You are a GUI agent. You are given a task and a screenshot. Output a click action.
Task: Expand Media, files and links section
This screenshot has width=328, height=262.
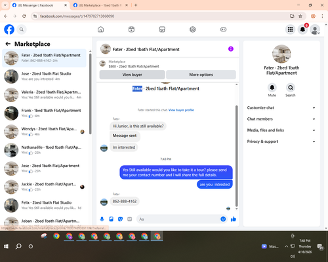click(x=281, y=130)
